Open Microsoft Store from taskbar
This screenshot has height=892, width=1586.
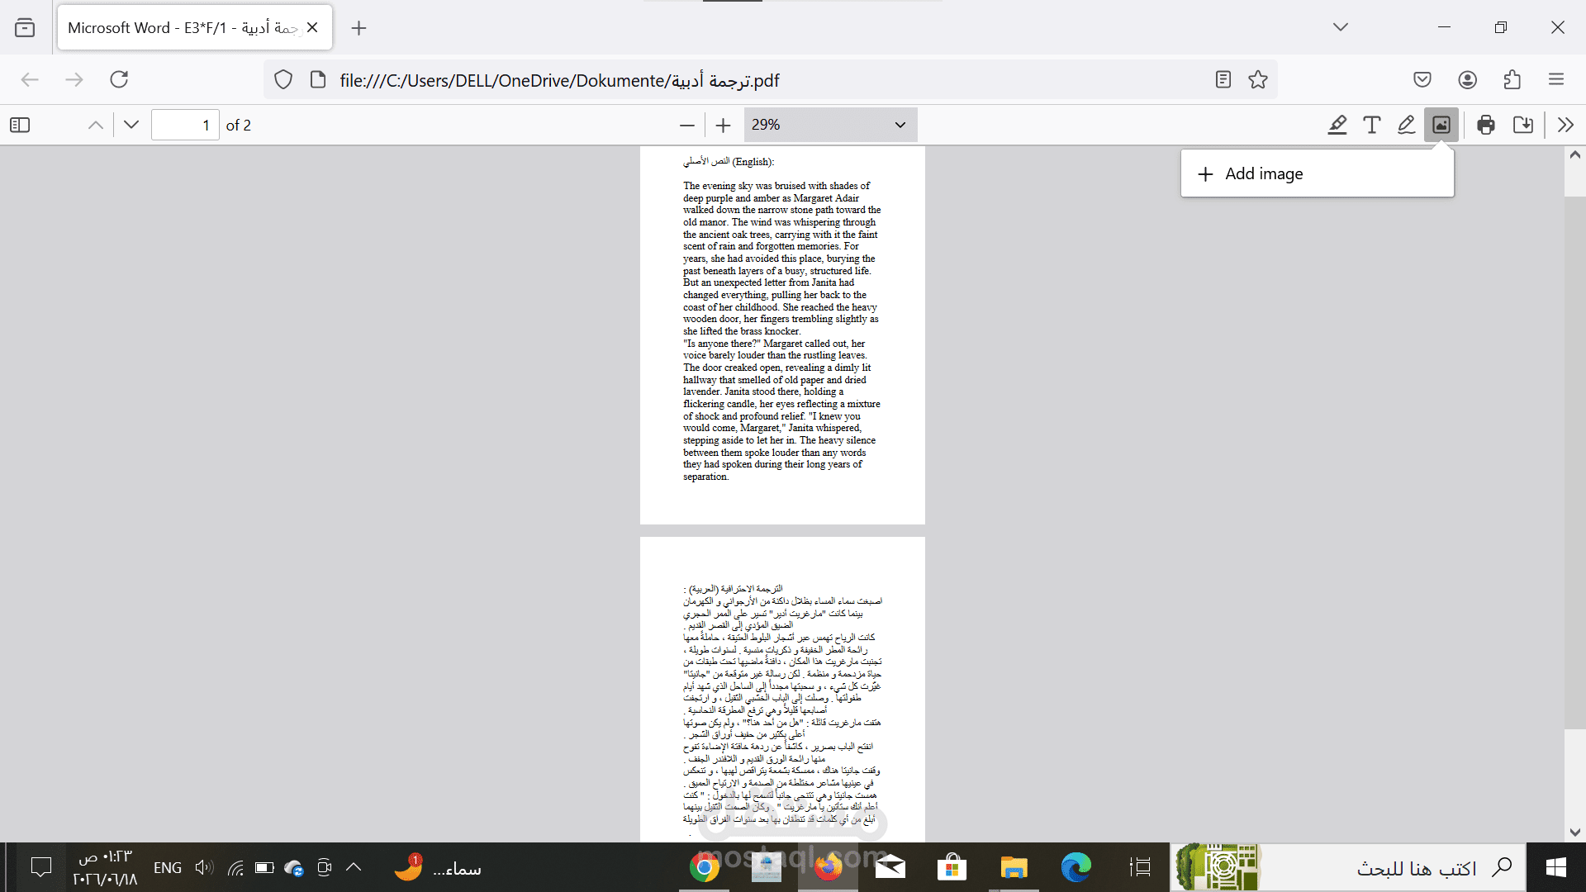click(x=952, y=867)
